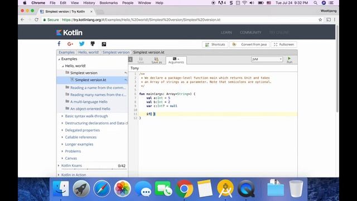Collapse the sidebar with arrow toggle
Screen dimensions: 357x201
click(x=131, y=60)
